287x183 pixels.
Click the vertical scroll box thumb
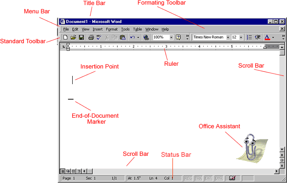click(282, 53)
